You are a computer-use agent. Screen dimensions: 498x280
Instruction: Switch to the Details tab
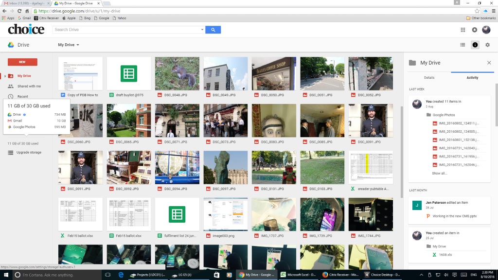(429, 78)
